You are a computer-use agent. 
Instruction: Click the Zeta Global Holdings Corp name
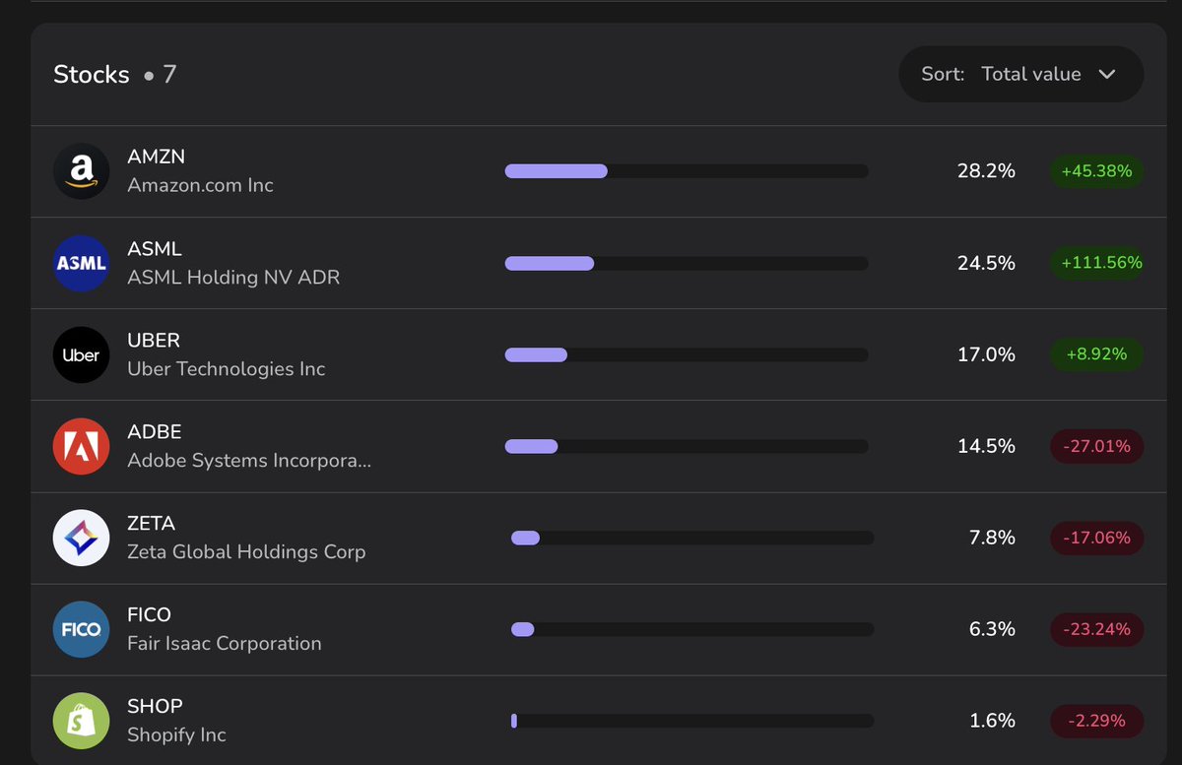[x=246, y=552]
